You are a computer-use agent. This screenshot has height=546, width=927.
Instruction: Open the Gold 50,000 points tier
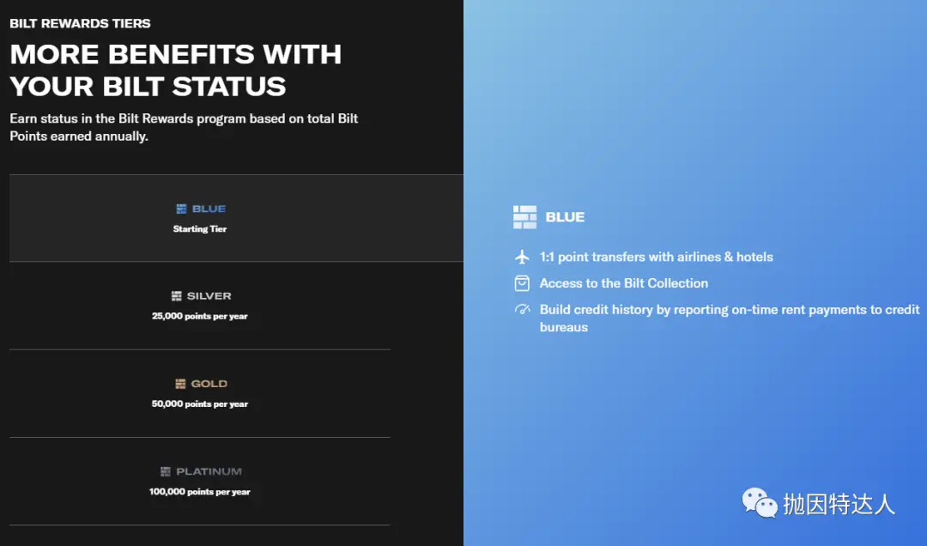click(200, 393)
